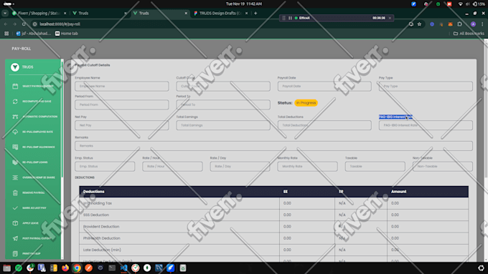Click the In Progress status badge
Viewport: 488px width, 274px height.
(306, 103)
